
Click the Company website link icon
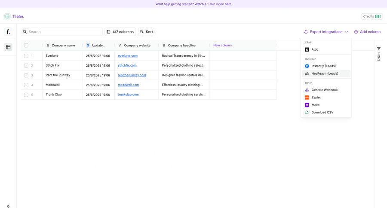tap(120, 46)
